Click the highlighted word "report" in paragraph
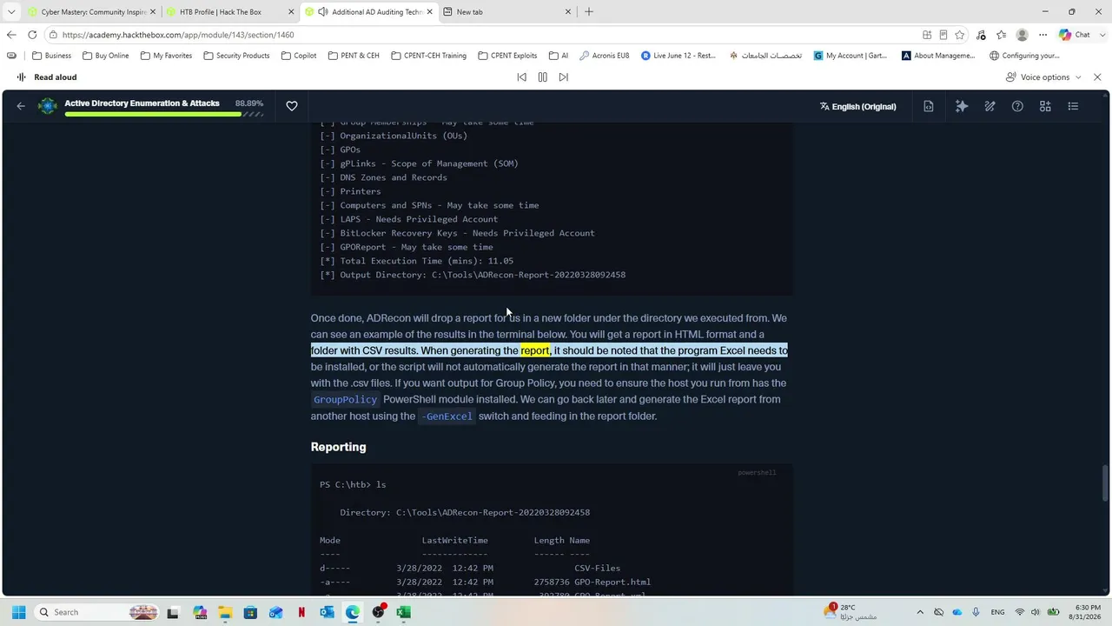This screenshot has width=1112, height=626. pos(534,350)
